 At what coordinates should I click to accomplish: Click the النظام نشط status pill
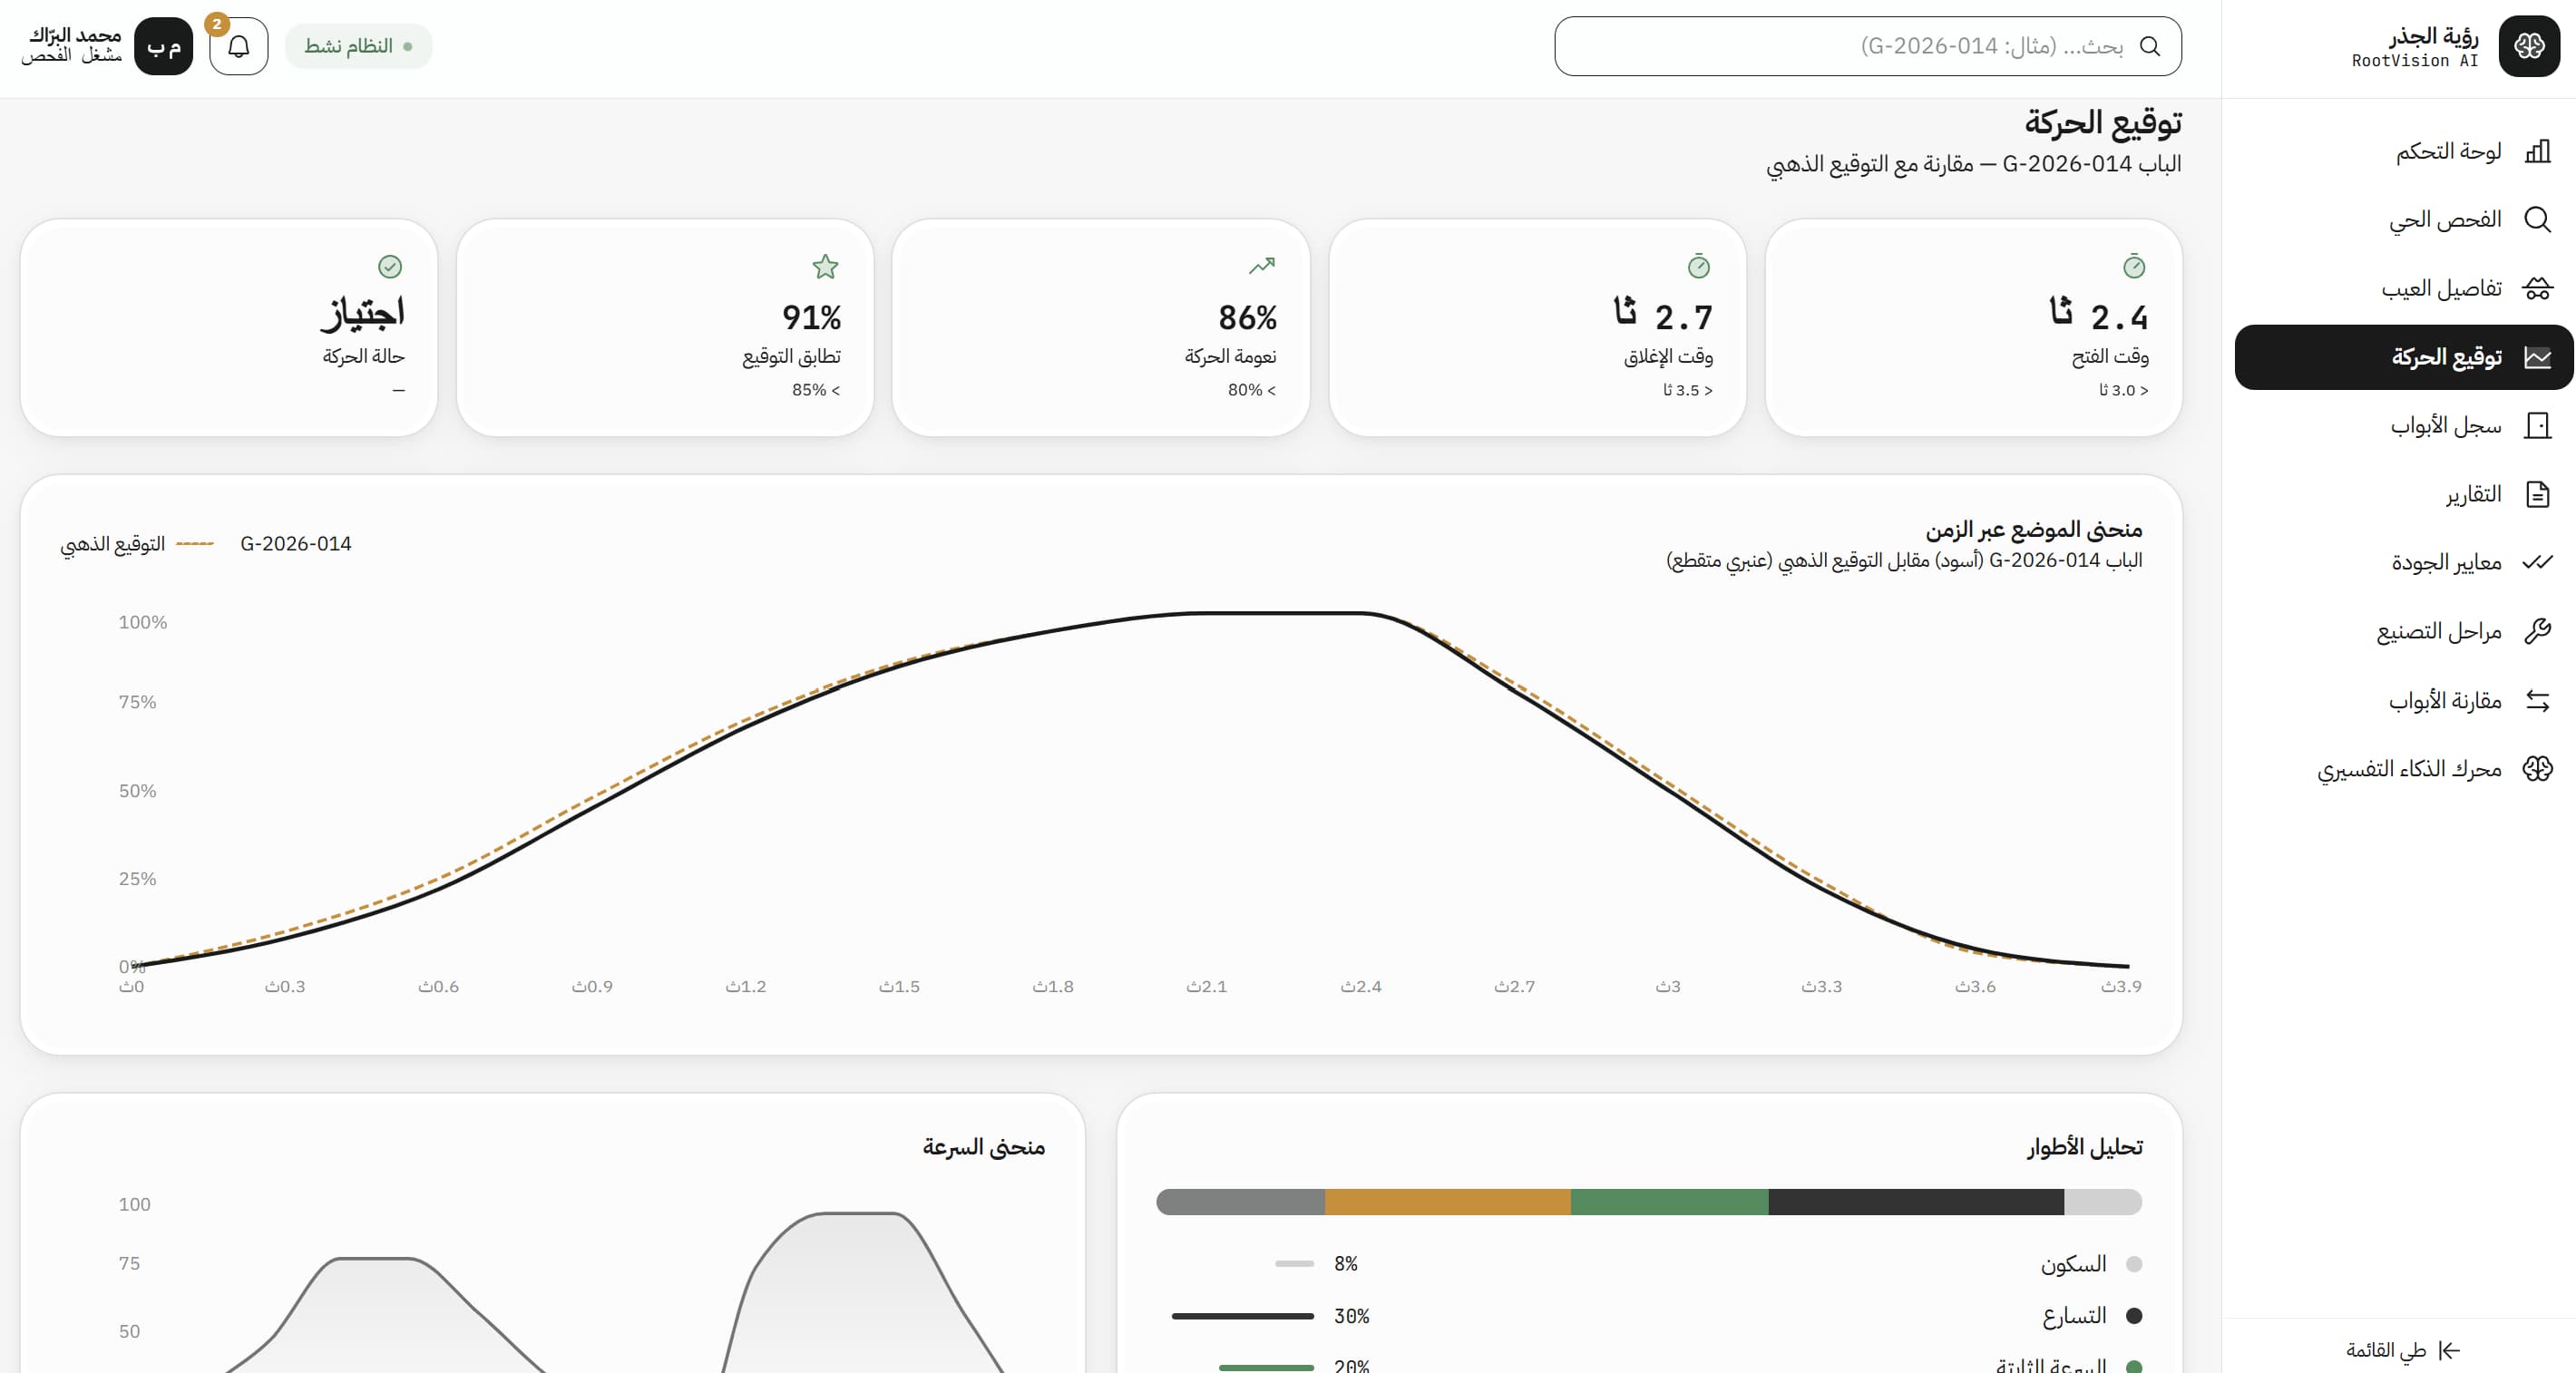(x=358, y=46)
